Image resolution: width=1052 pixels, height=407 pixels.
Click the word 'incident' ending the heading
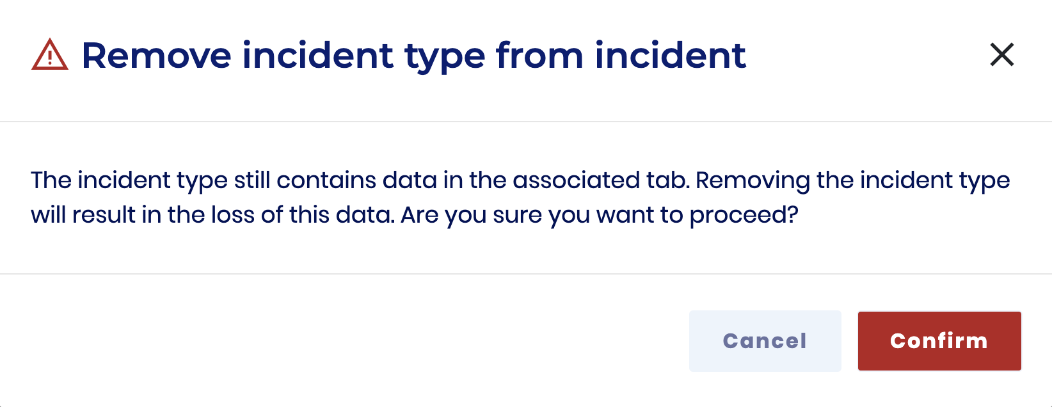(x=670, y=55)
